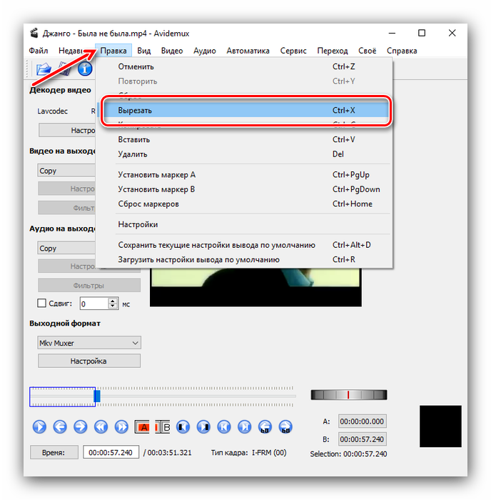The width and height of the screenshot is (491, 500).
Task: Seek to the previous black frame
Action: point(183,427)
